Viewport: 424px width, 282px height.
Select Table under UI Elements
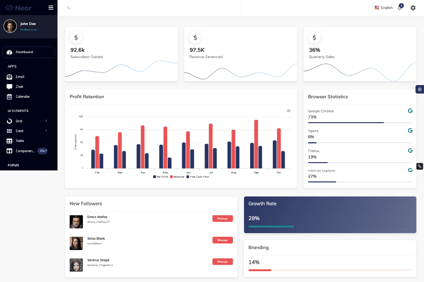click(19, 141)
